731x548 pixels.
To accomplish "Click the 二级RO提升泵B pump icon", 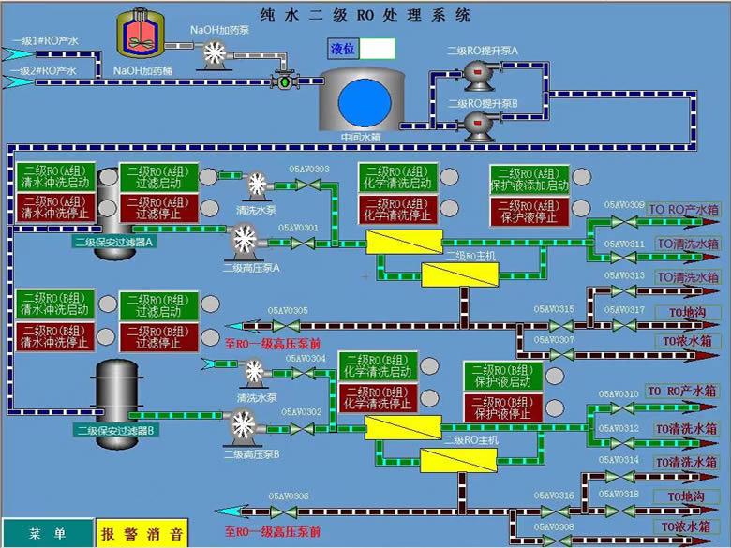I will click(x=478, y=122).
